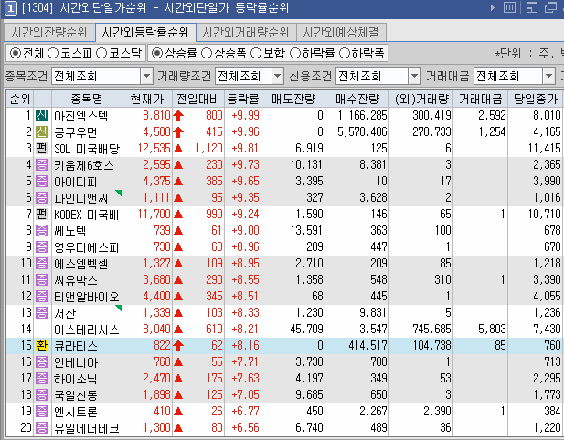The height and width of the screenshot is (440, 564).
Task: Click the 증 badge for 서산
Action: (x=42, y=313)
